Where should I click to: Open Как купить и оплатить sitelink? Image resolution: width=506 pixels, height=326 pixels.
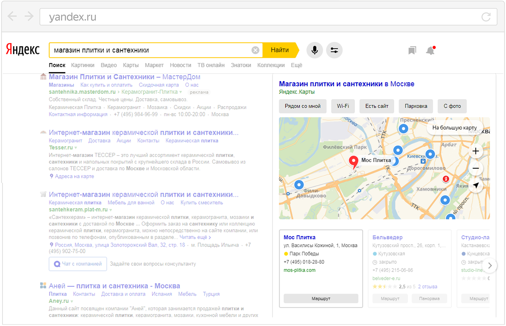click(x=106, y=85)
